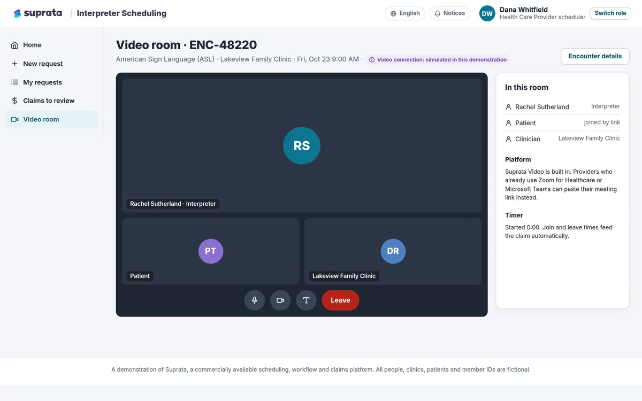Click the Clinician person icon in room list

click(509, 139)
